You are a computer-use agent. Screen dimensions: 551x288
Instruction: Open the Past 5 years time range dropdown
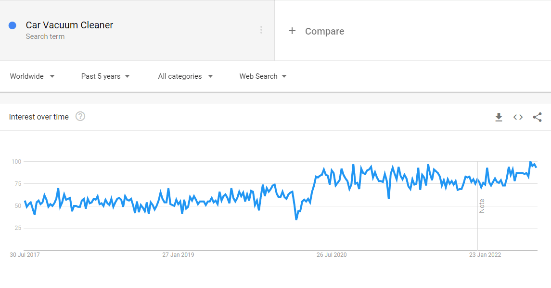click(105, 76)
